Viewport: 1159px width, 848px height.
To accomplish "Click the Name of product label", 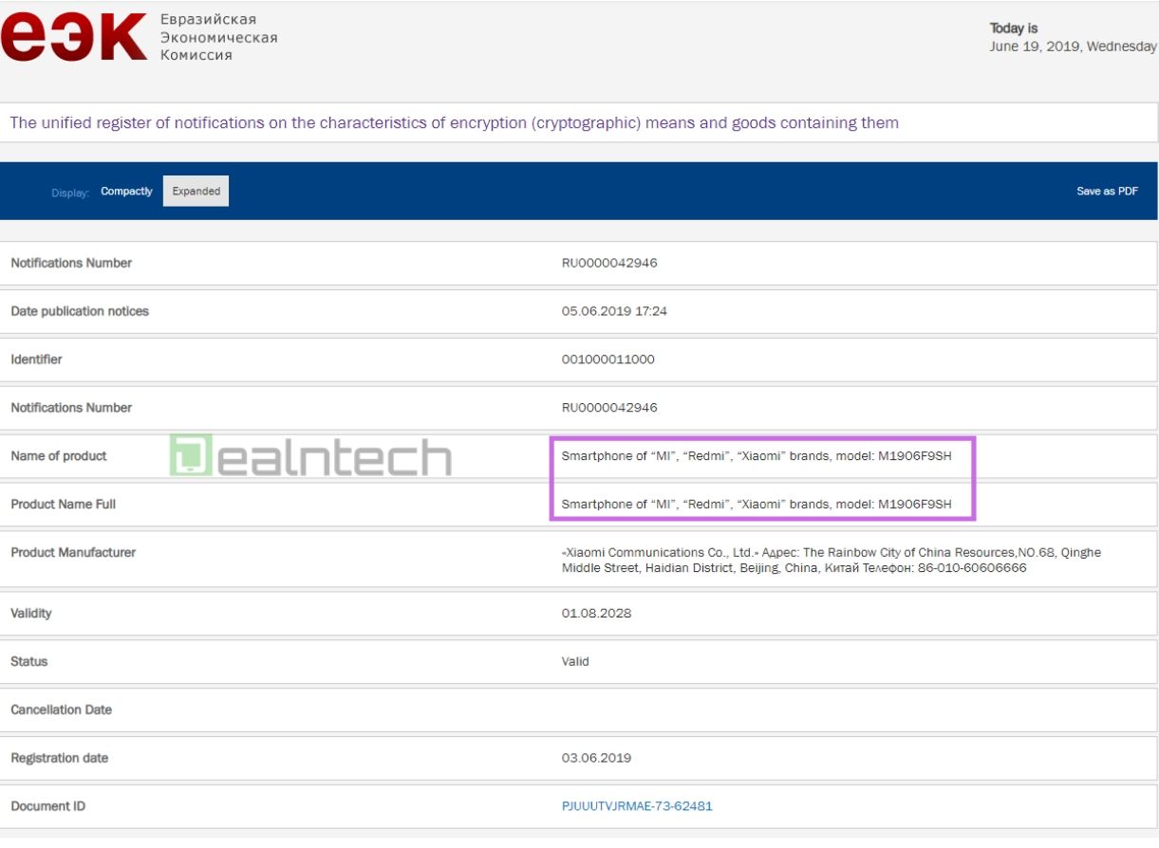I will coord(59,456).
